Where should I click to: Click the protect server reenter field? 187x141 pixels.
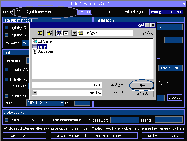pyautogui.click(x=168, y=120)
